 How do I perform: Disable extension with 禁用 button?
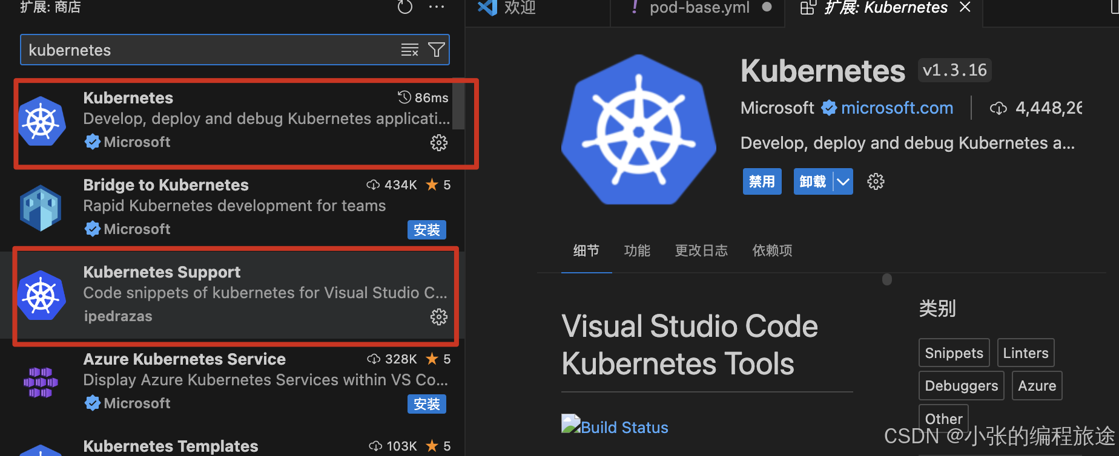pyautogui.click(x=762, y=181)
